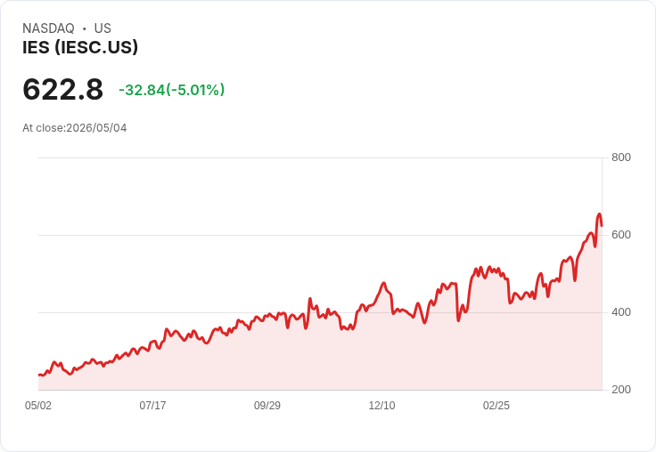Click the shaded area below the price line

point(318,359)
